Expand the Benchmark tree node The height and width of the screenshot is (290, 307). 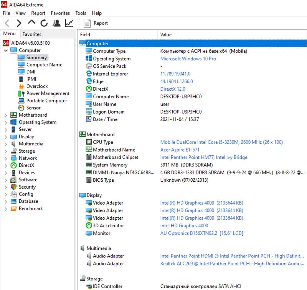tap(5, 209)
